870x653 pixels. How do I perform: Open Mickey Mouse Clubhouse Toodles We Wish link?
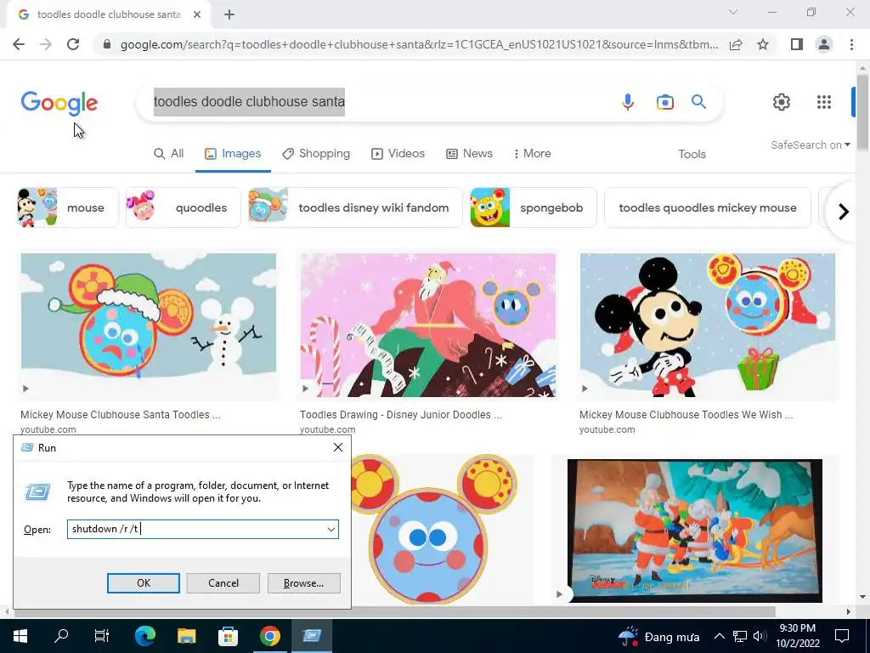pyautogui.click(x=686, y=415)
